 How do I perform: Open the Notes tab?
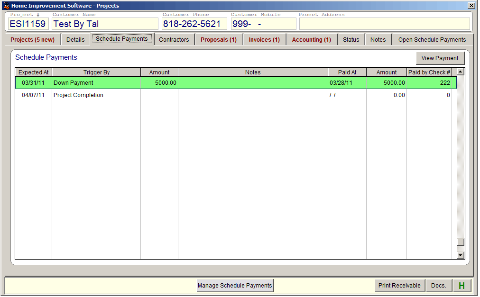tap(378, 40)
